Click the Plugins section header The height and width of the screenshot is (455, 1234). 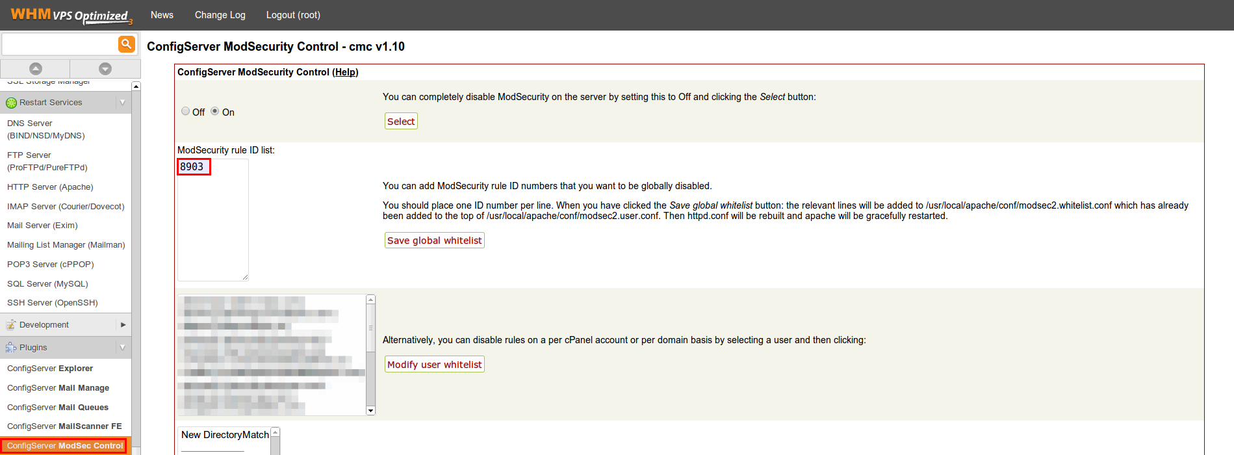click(x=66, y=348)
